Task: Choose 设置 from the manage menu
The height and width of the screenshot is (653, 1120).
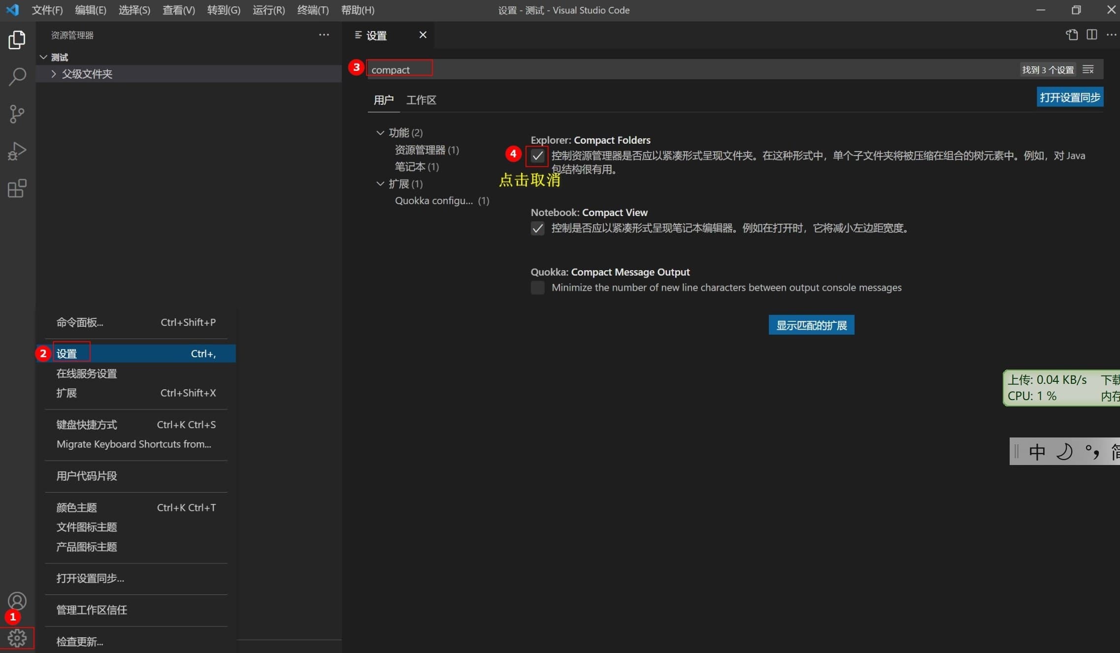Action: point(136,354)
